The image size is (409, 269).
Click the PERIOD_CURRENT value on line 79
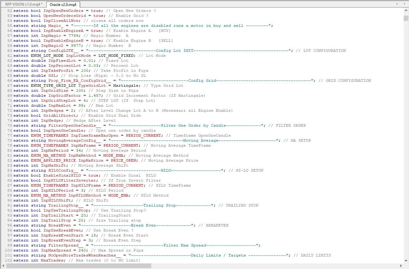(121, 145)
